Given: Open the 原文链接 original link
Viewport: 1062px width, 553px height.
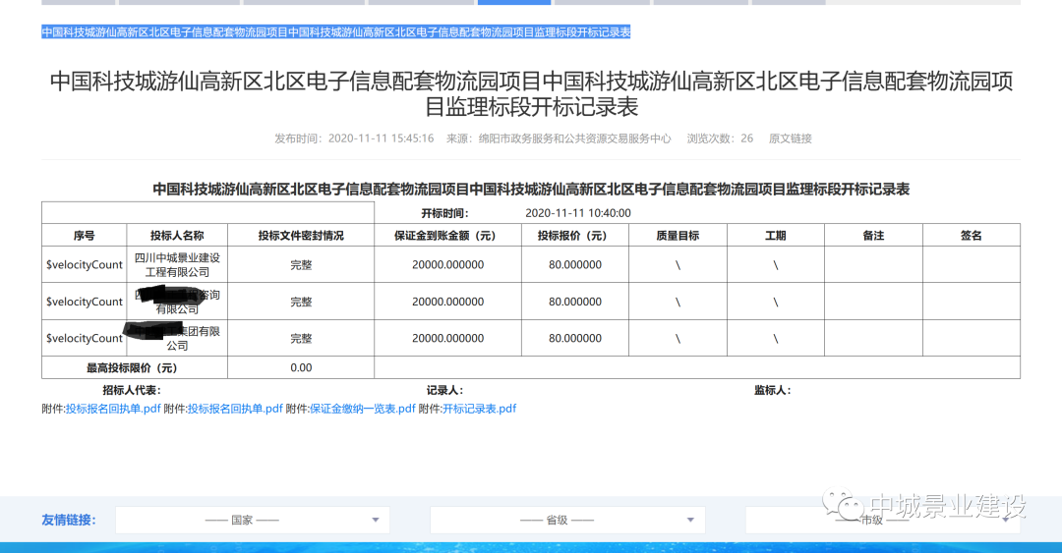Looking at the screenshot, I should [790, 138].
